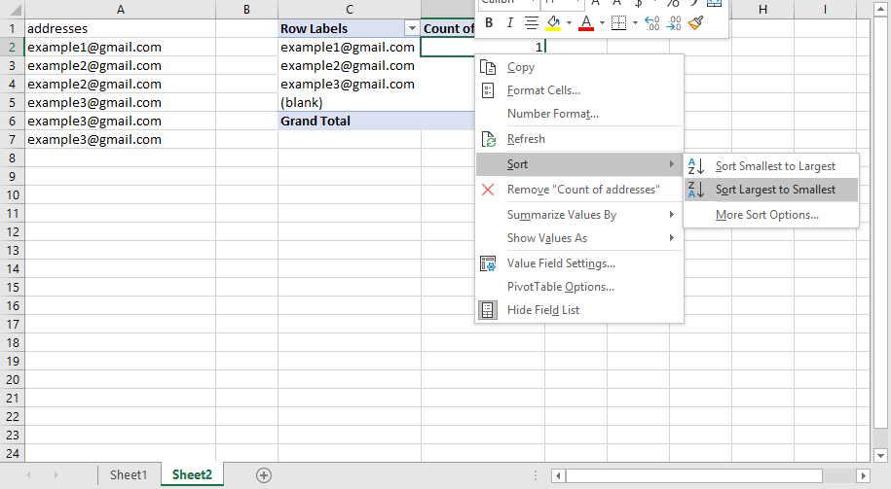
Task: Click example1@gmail.com in column A
Action: tap(121, 47)
